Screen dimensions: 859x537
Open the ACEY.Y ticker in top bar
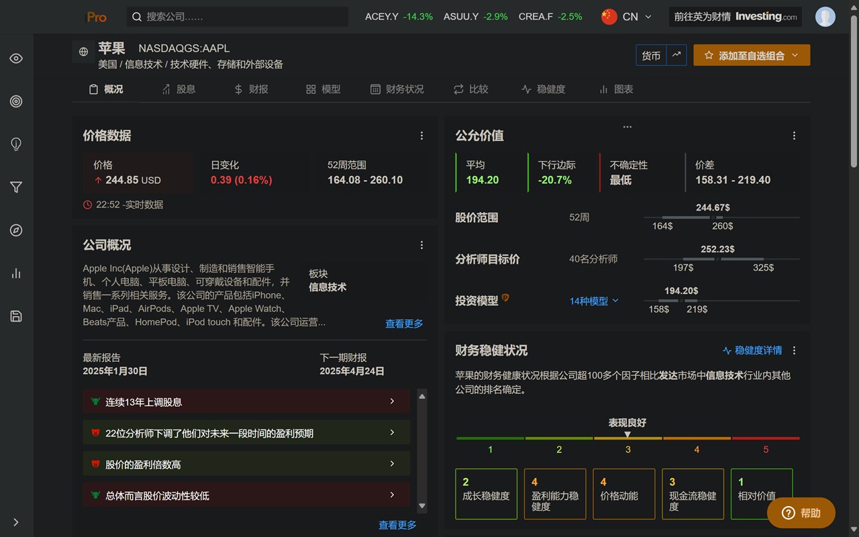click(399, 17)
